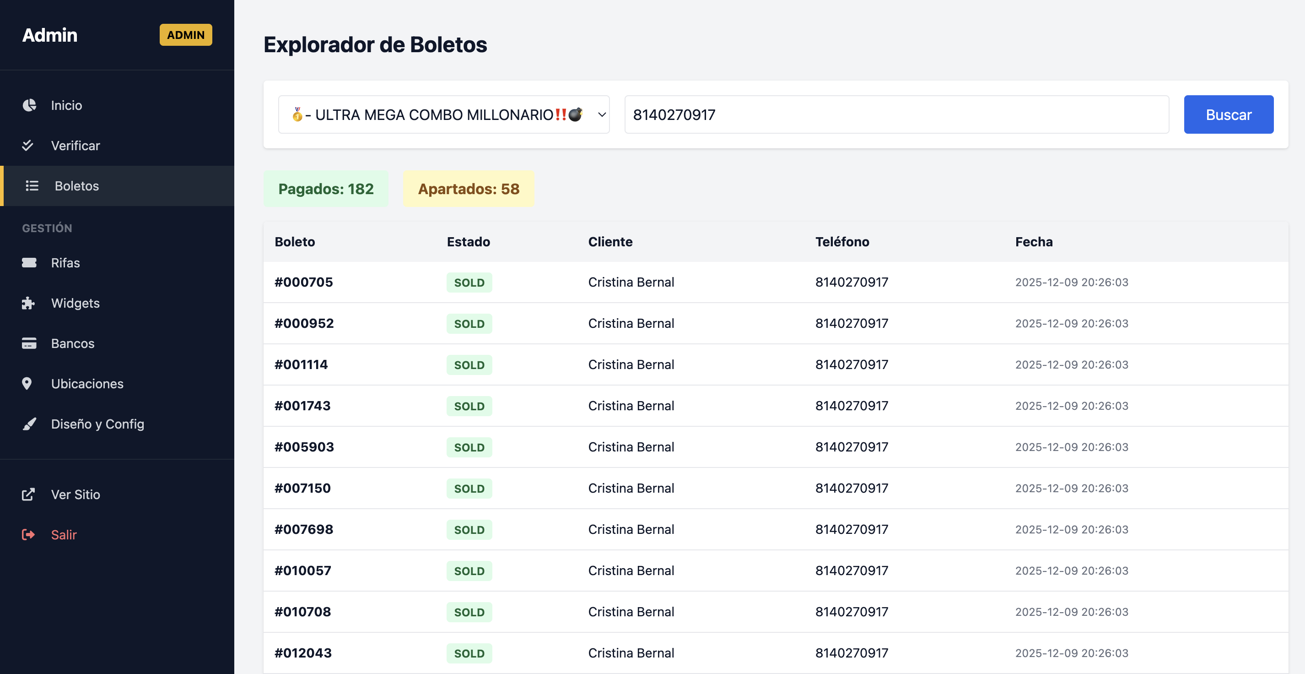
Task: Click the Apartados: 58 badge
Action: [468, 189]
